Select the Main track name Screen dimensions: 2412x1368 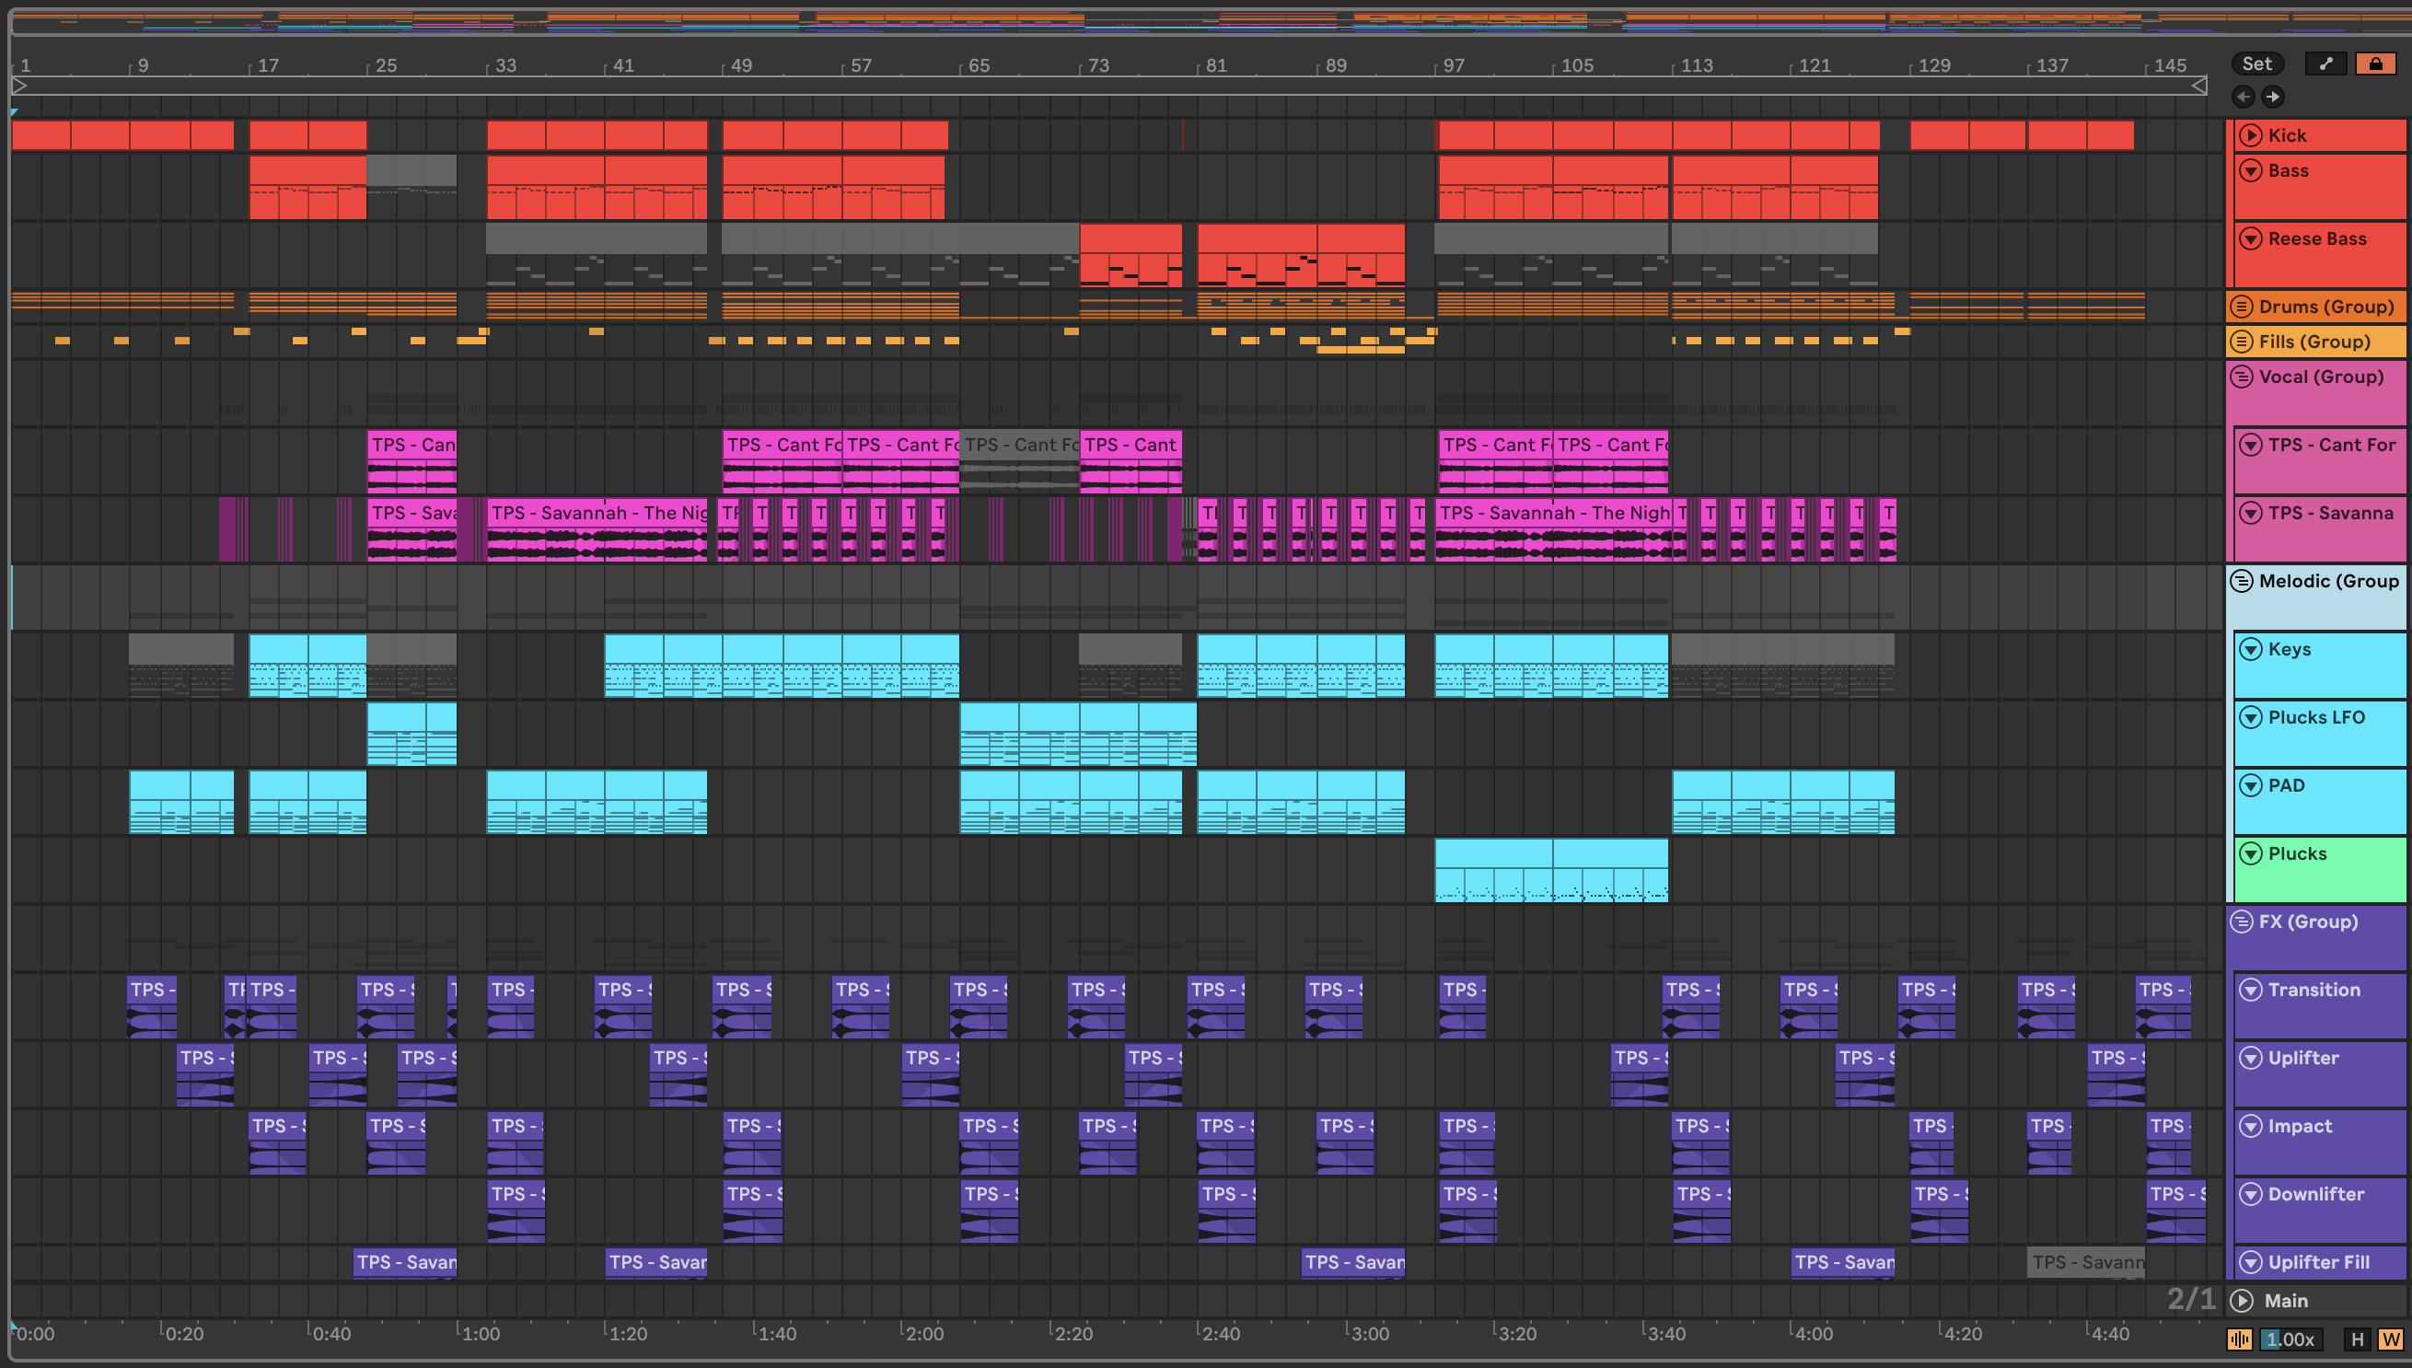(2286, 1302)
